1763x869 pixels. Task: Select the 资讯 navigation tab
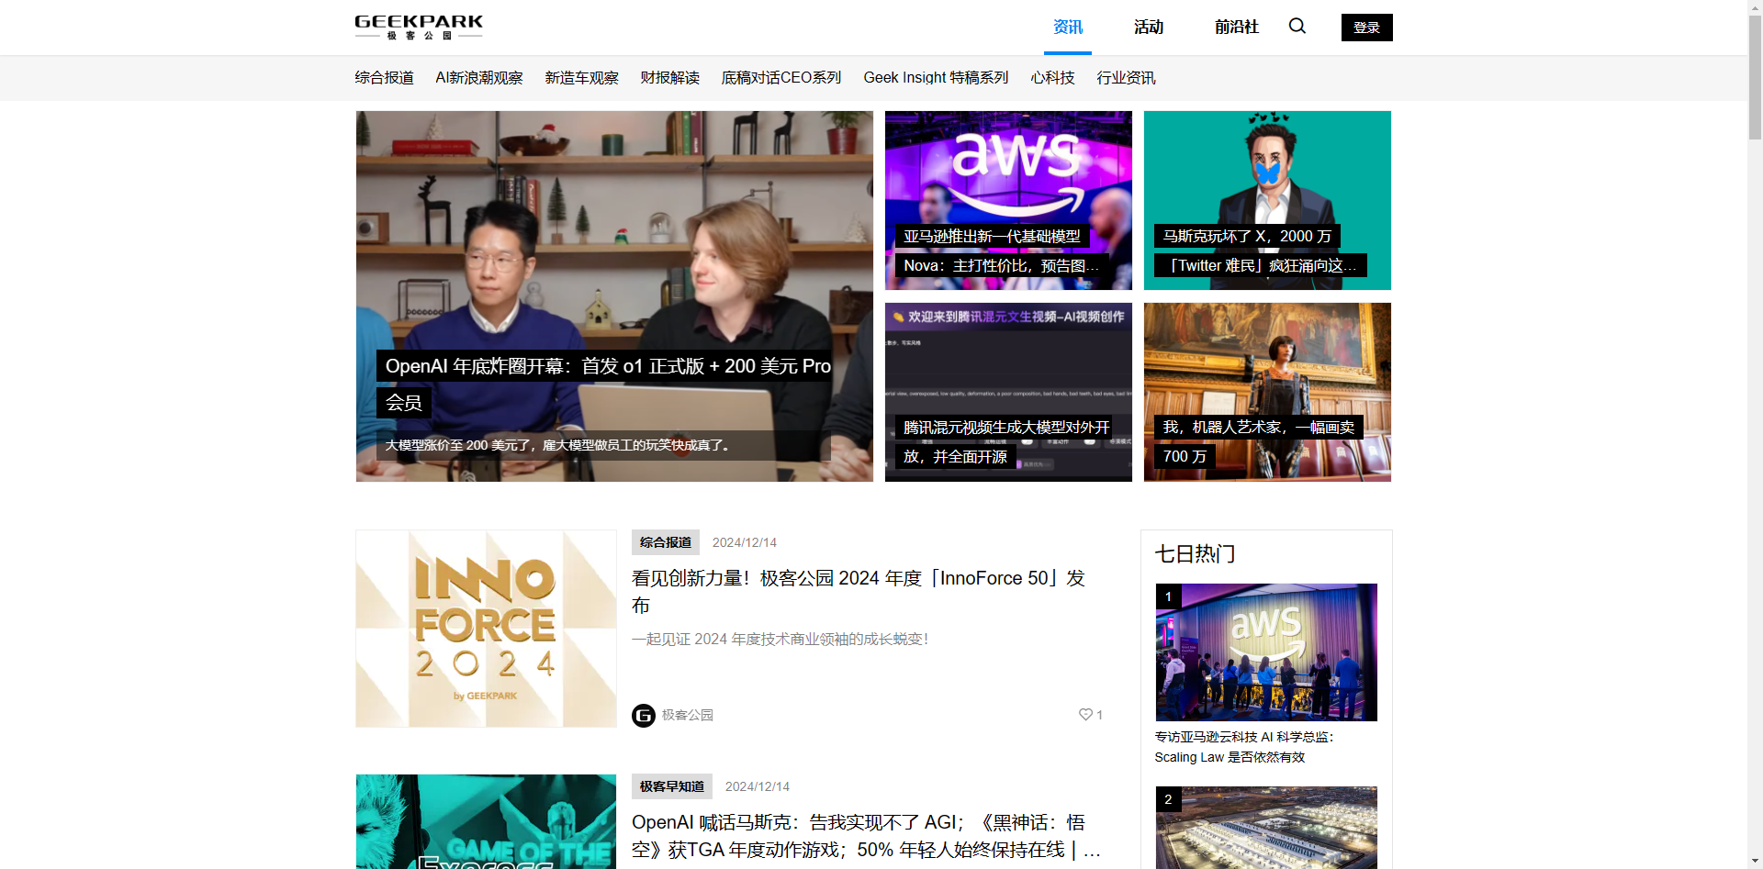1067,27
